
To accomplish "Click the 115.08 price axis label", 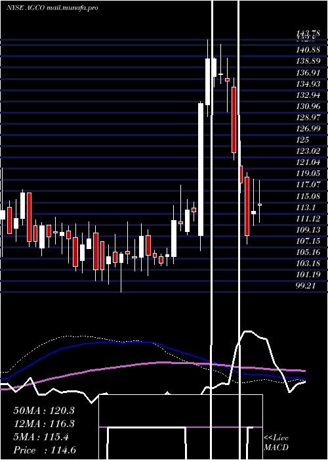I will pyautogui.click(x=308, y=196).
